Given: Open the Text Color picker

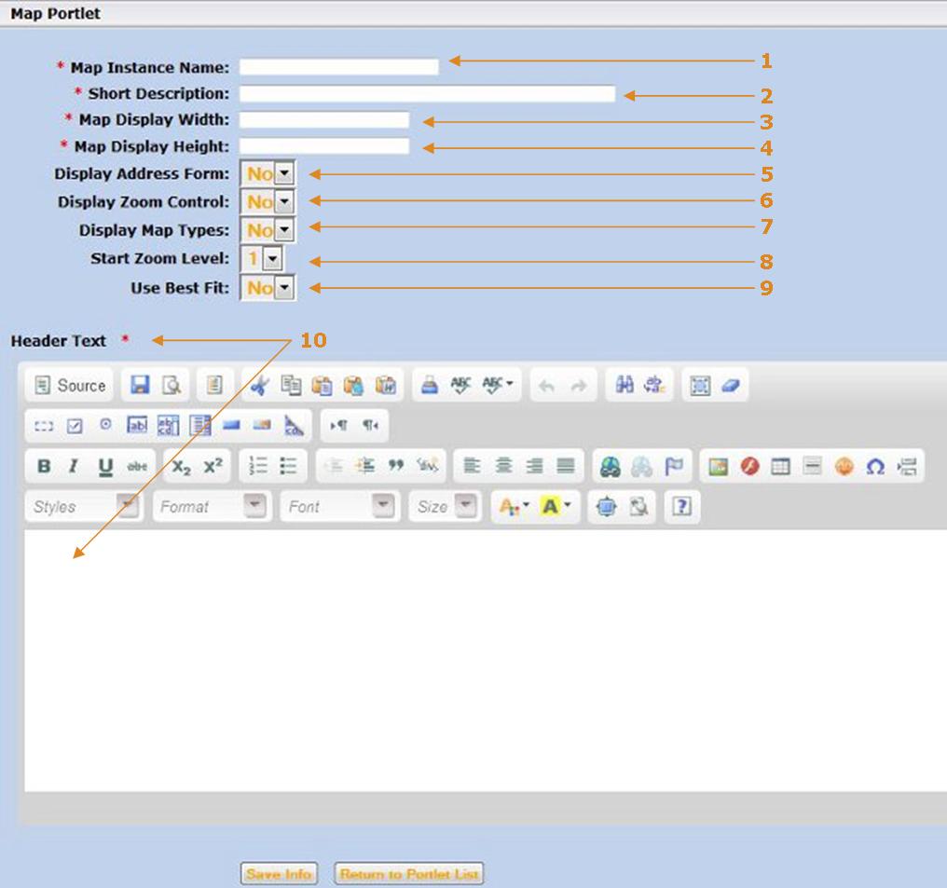Looking at the screenshot, I should [514, 507].
